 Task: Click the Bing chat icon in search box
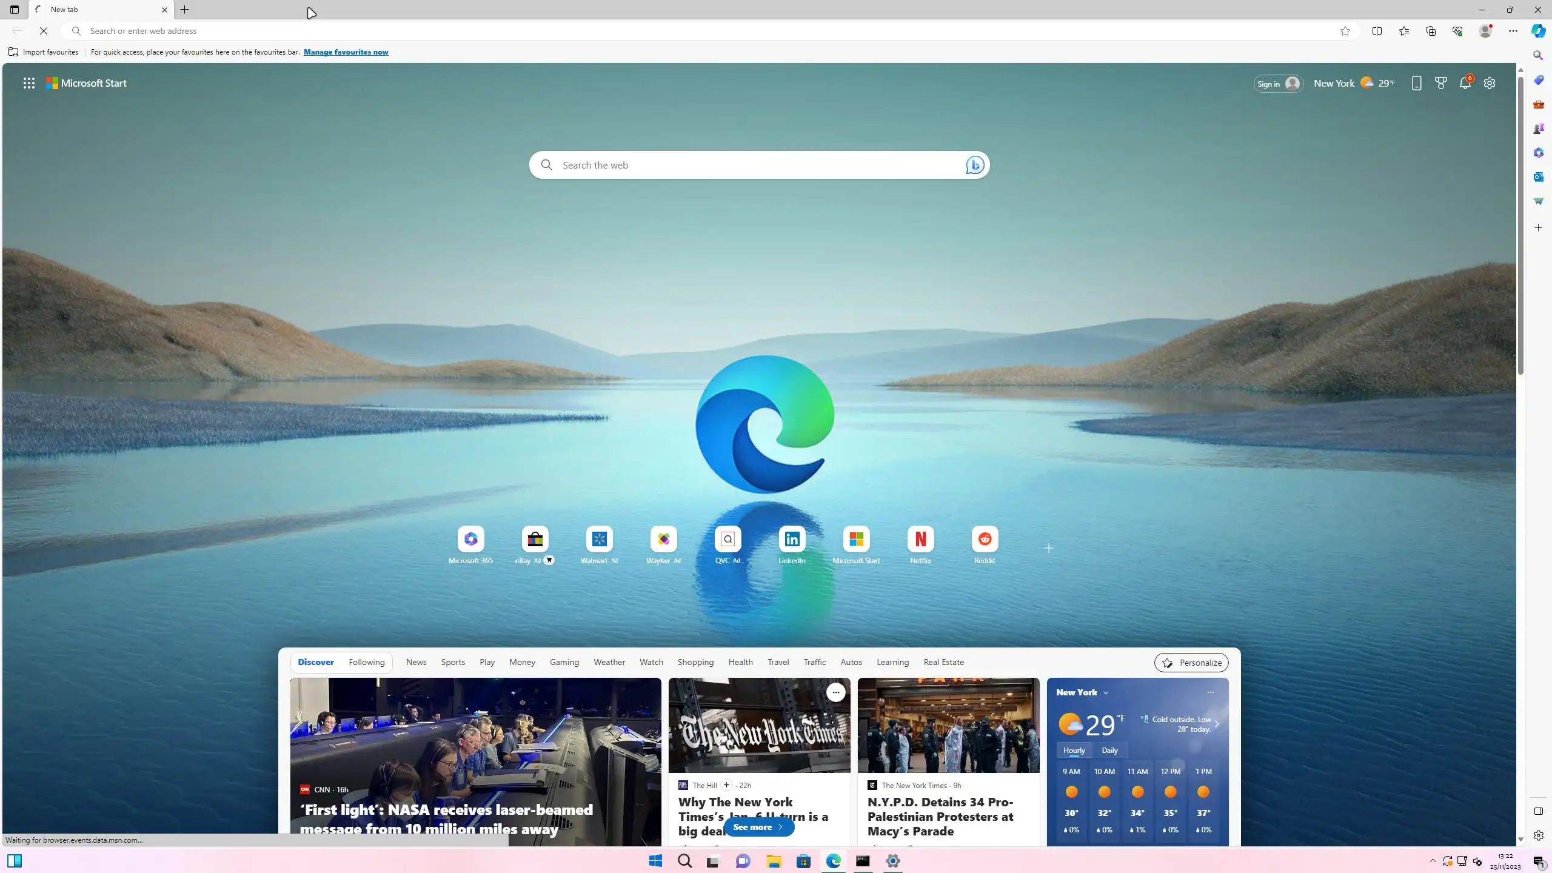pyautogui.click(x=974, y=165)
